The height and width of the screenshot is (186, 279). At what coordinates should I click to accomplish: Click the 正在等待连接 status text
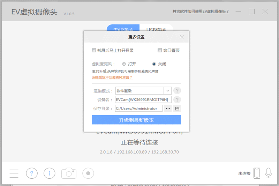139,142
